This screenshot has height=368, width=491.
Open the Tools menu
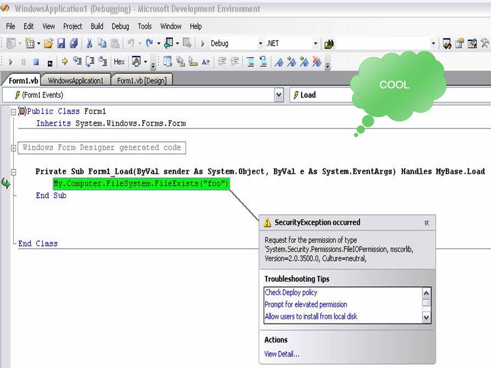point(145,26)
